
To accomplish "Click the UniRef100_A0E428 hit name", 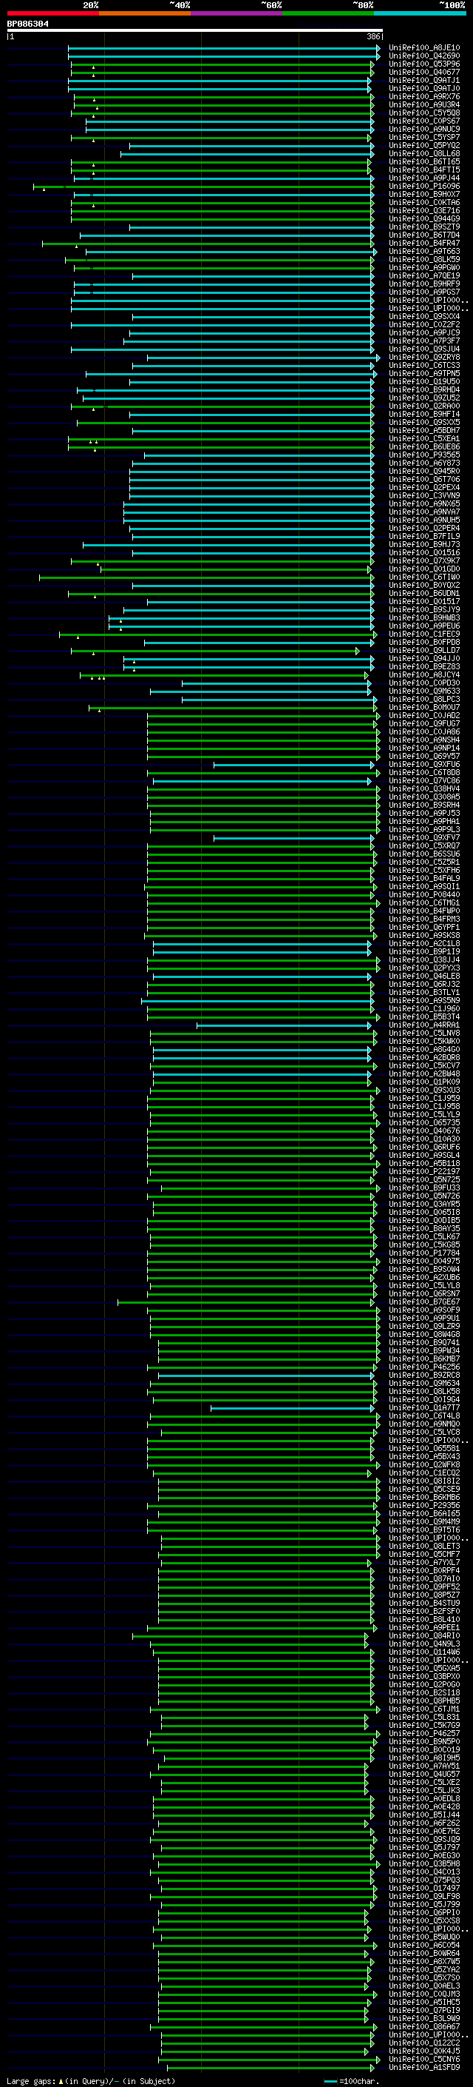I will coord(424,1806).
